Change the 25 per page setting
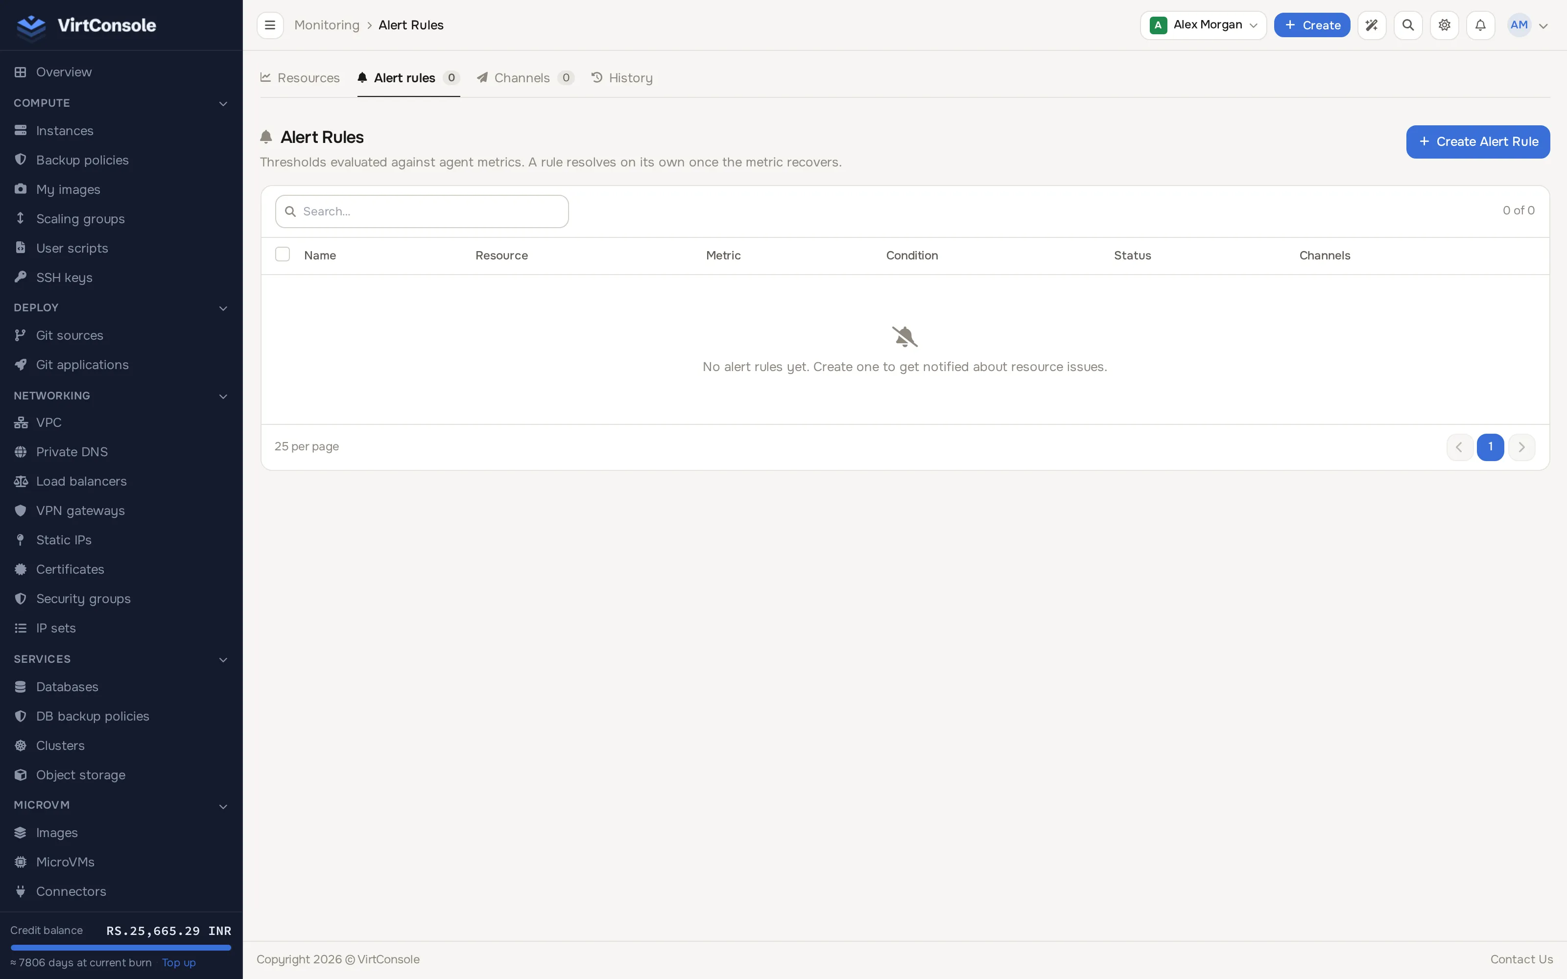Image resolution: width=1567 pixels, height=979 pixels. 306,447
